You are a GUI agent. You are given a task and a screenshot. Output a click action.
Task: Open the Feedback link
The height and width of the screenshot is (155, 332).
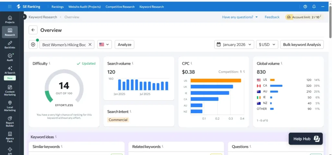click(x=272, y=17)
